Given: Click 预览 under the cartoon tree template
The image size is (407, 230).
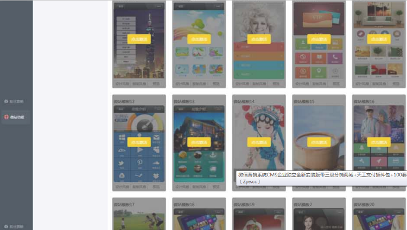Looking at the screenshot, I should coord(216,83).
